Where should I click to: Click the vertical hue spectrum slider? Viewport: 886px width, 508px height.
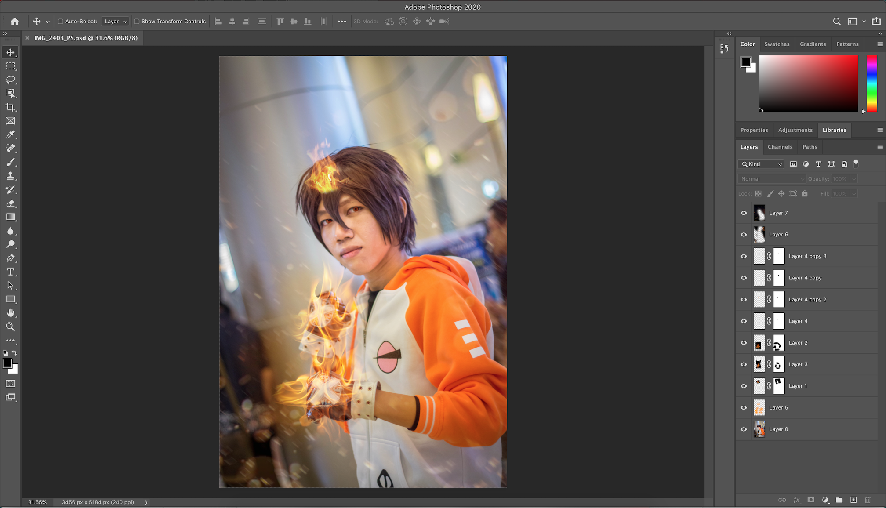pyautogui.click(x=872, y=83)
